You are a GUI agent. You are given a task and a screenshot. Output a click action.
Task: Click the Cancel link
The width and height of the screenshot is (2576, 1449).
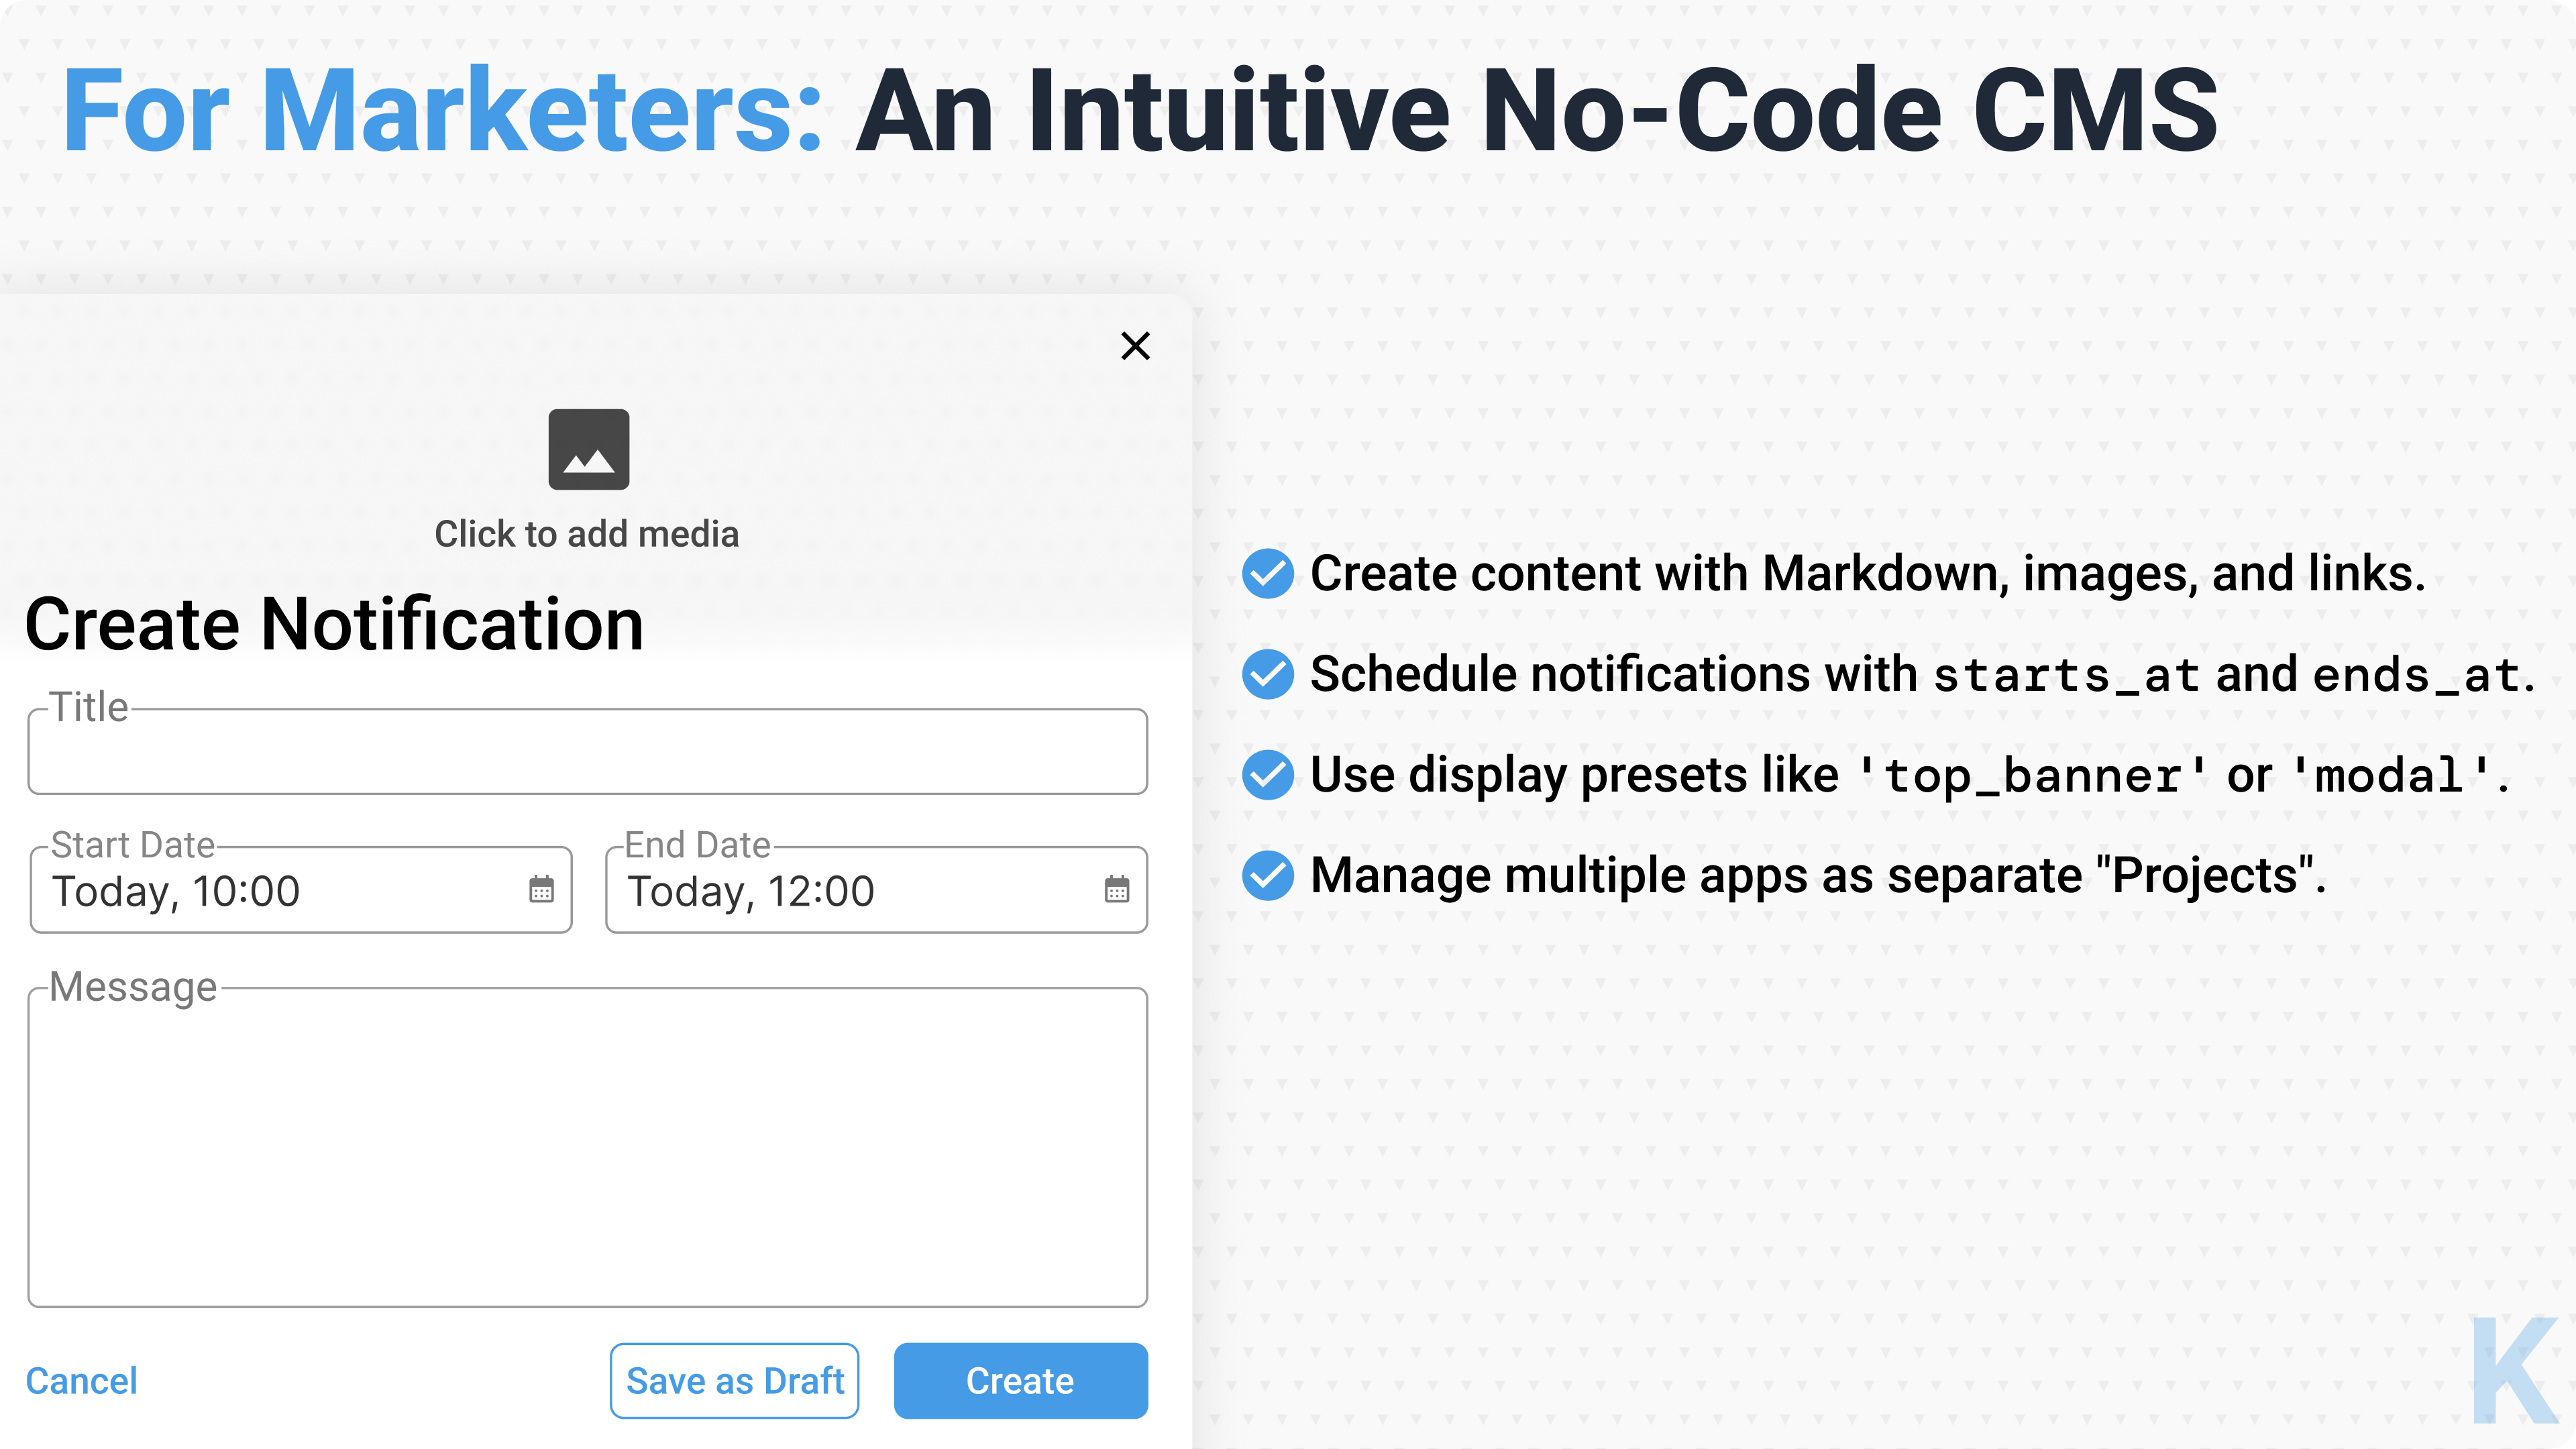[81, 1380]
